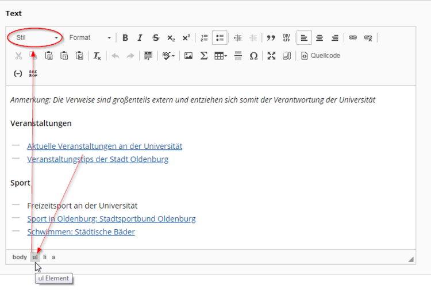Increase the indent level
The width and height of the screenshot is (431, 293).
[253, 38]
